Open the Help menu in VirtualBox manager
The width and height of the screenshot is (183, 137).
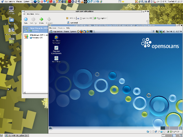point(37,14)
